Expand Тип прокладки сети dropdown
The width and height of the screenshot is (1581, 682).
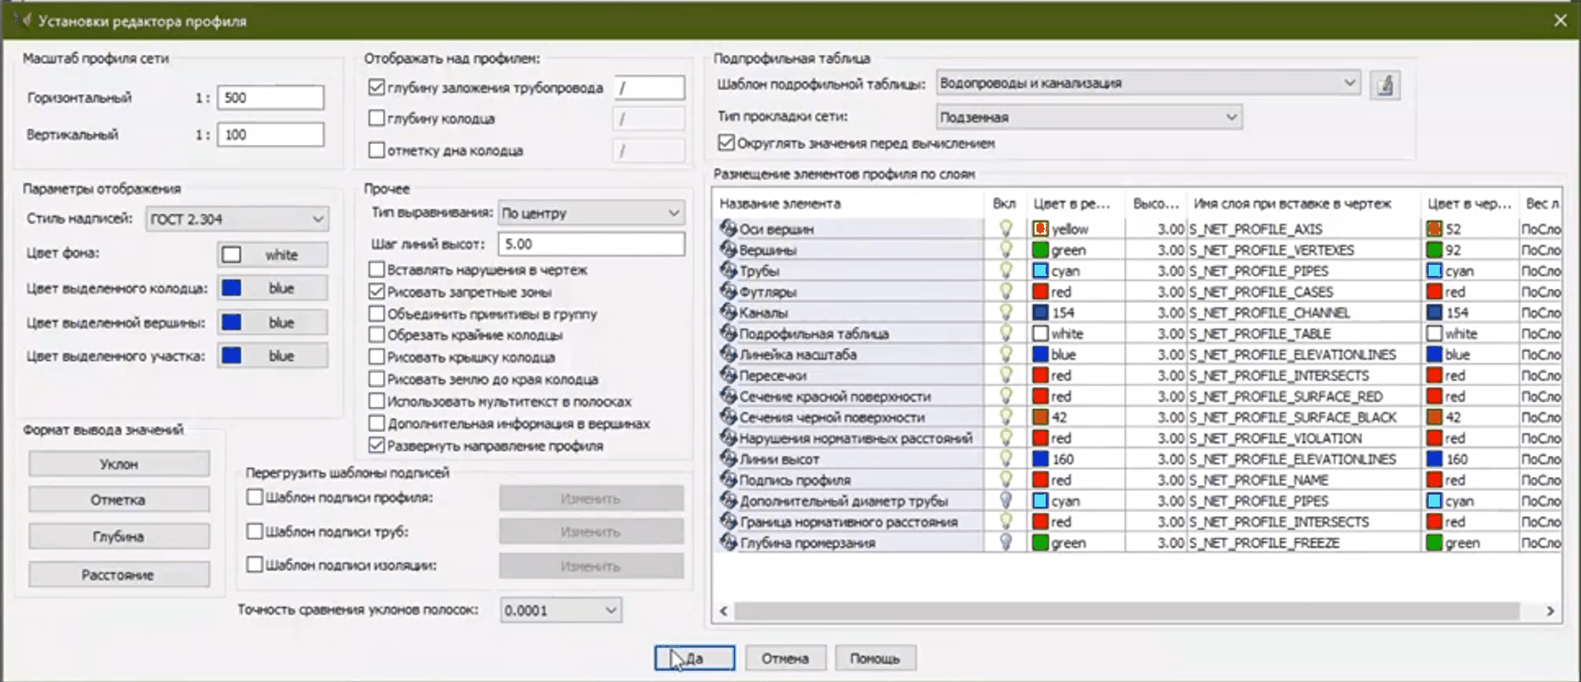pos(1088,117)
